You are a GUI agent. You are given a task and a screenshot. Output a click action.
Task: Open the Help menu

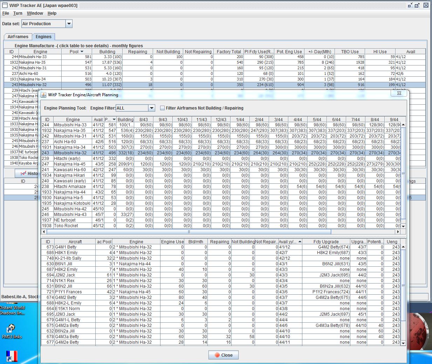tap(52, 13)
